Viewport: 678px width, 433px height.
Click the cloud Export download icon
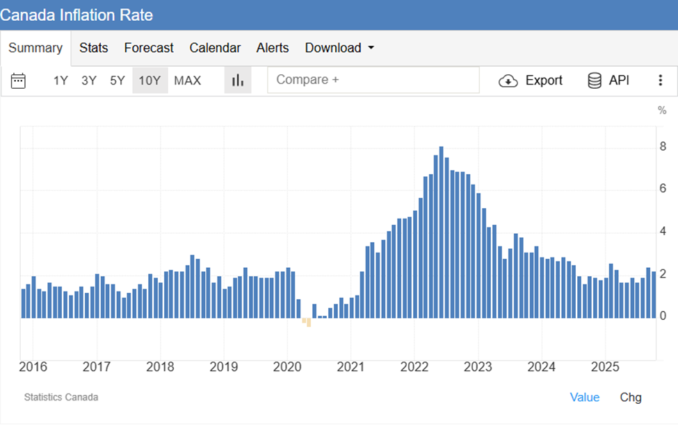[x=508, y=80]
